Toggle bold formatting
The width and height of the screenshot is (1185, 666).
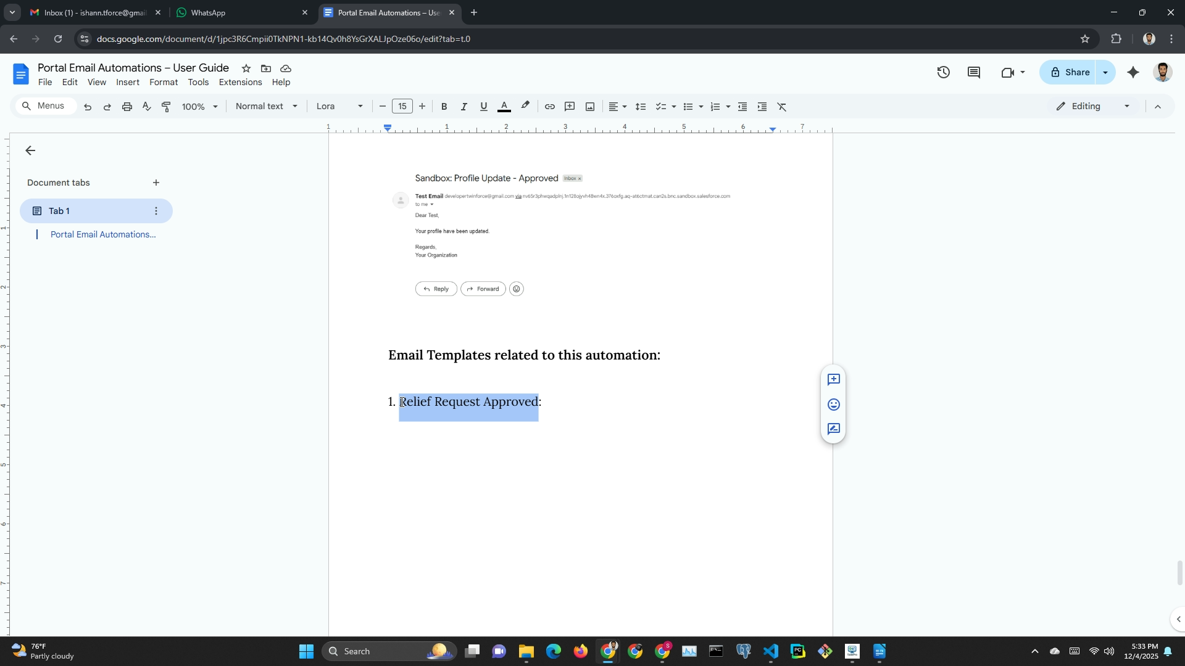click(444, 107)
